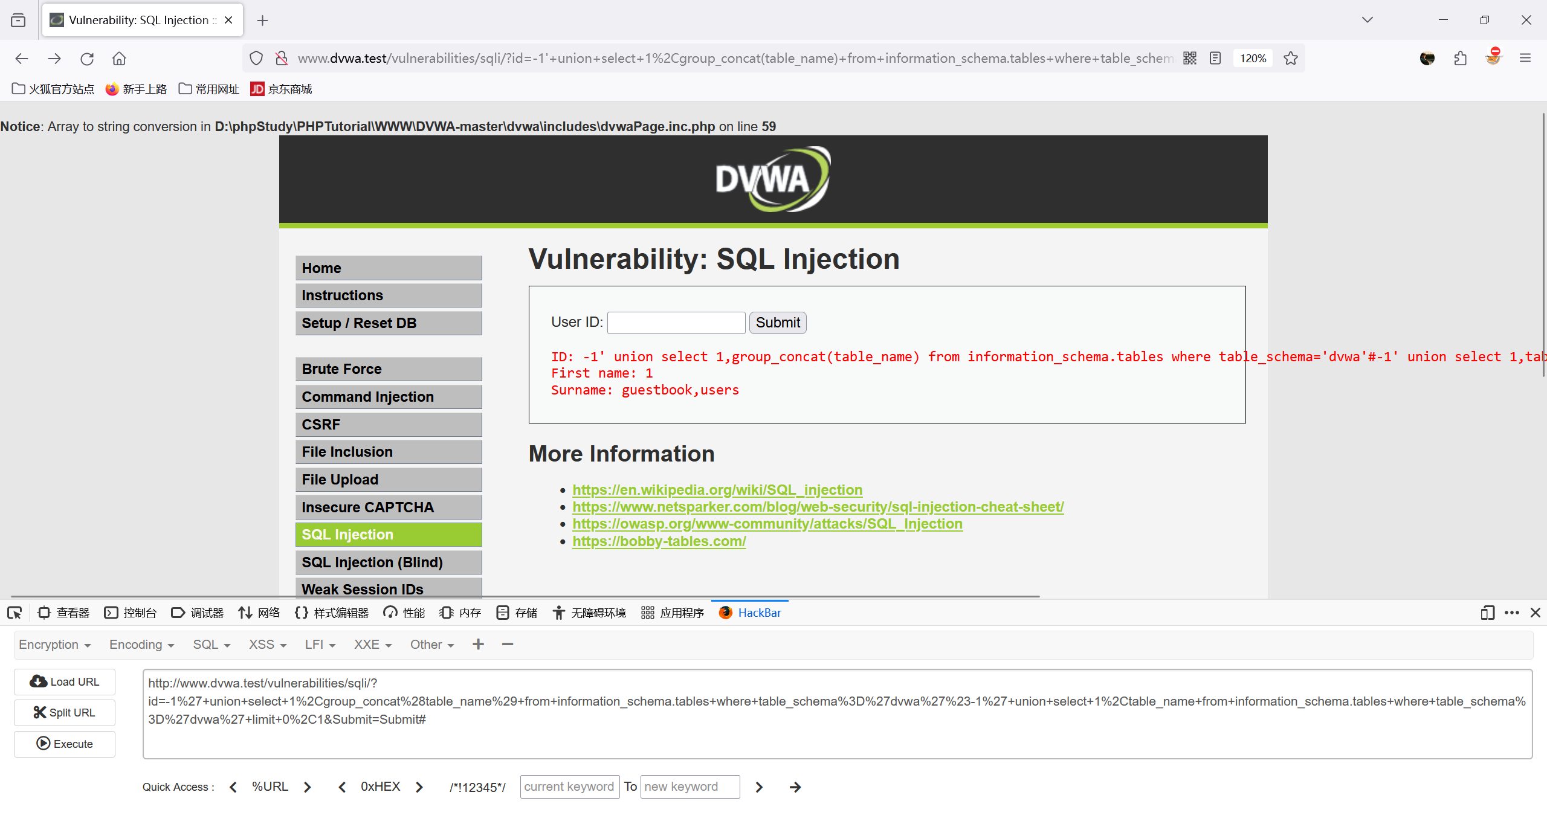Click the Load URL button
This screenshot has height=824, width=1547.
pos(65,681)
